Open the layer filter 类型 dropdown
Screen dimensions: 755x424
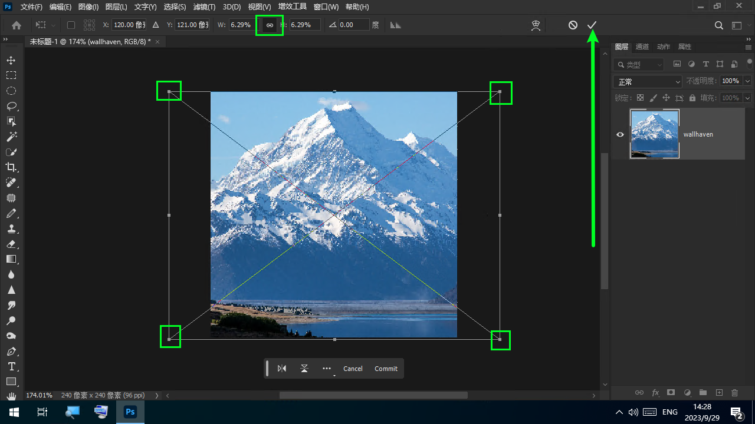(639, 64)
